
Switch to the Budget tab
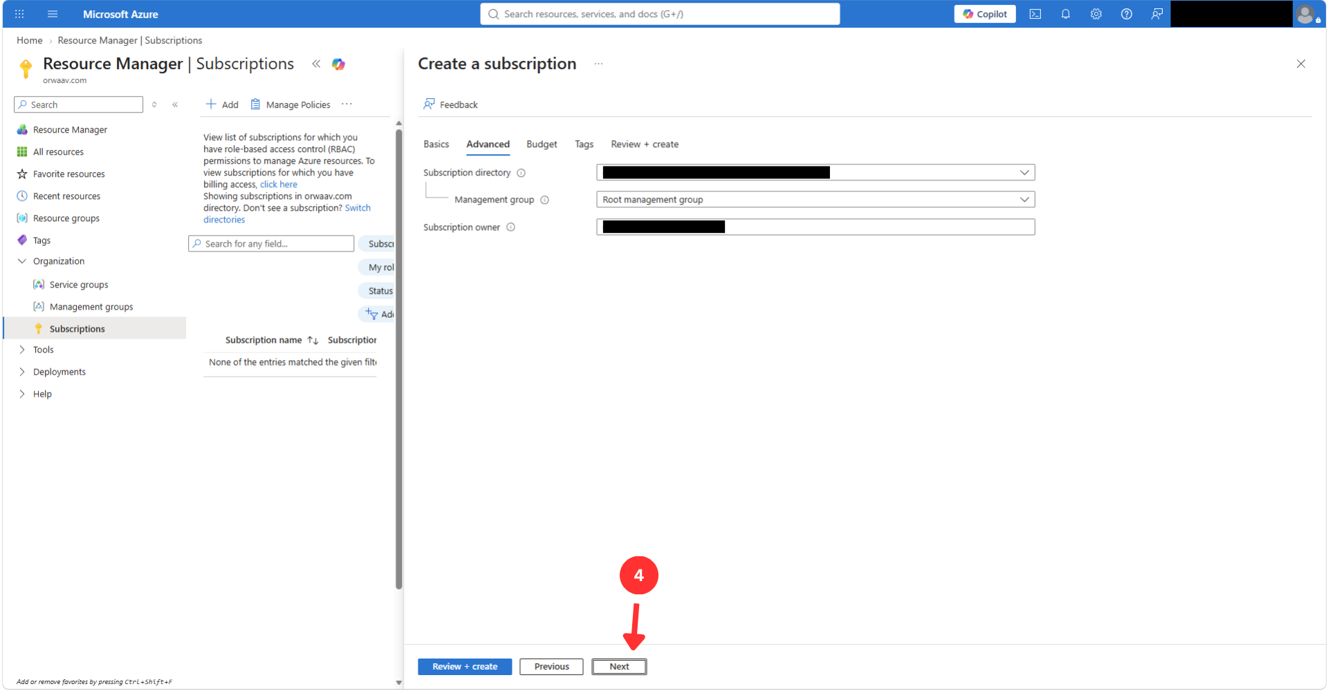[542, 144]
